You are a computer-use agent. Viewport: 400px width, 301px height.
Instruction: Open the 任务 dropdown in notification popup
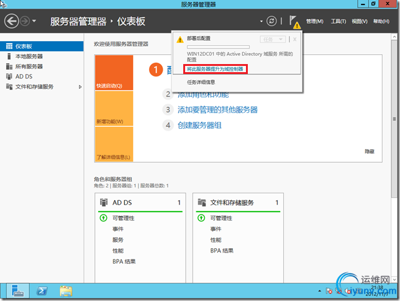coord(273,39)
